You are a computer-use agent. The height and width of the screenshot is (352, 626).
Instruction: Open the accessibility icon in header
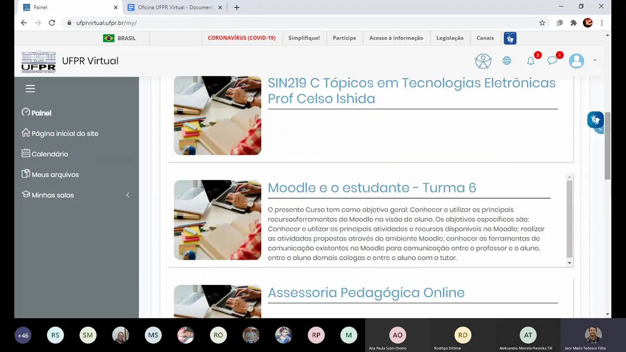point(483,61)
